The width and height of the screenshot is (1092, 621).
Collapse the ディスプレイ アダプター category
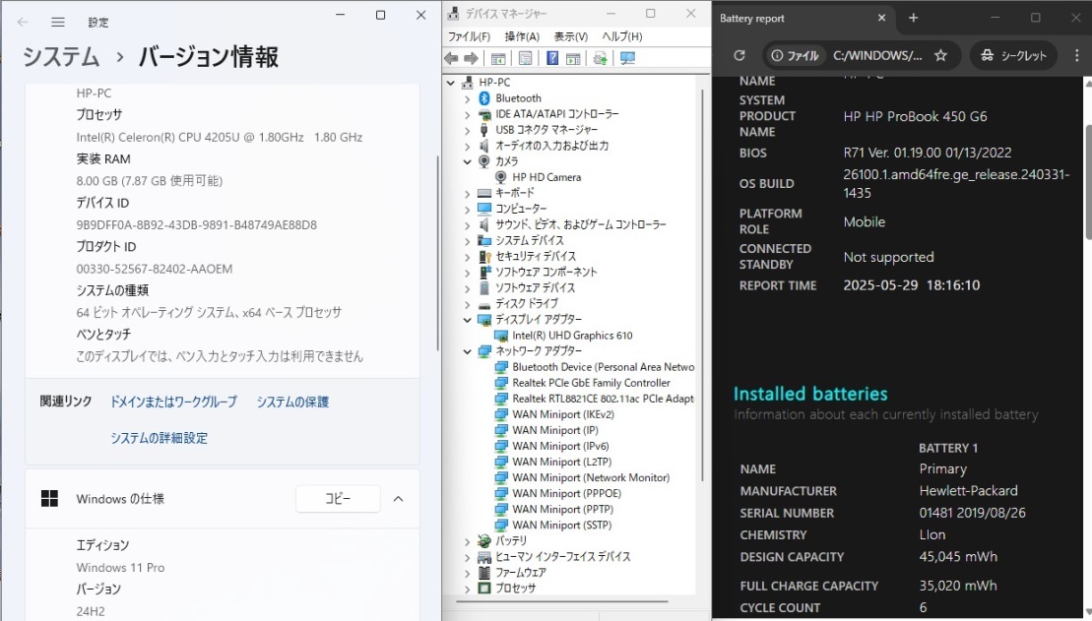tap(468, 320)
